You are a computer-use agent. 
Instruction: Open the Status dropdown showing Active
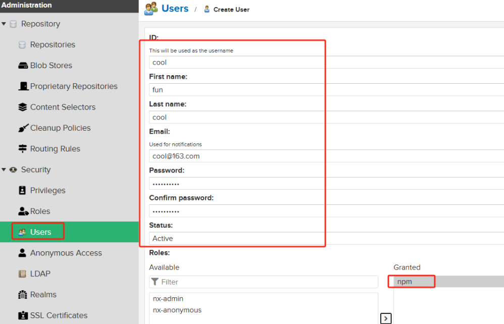coord(327,238)
